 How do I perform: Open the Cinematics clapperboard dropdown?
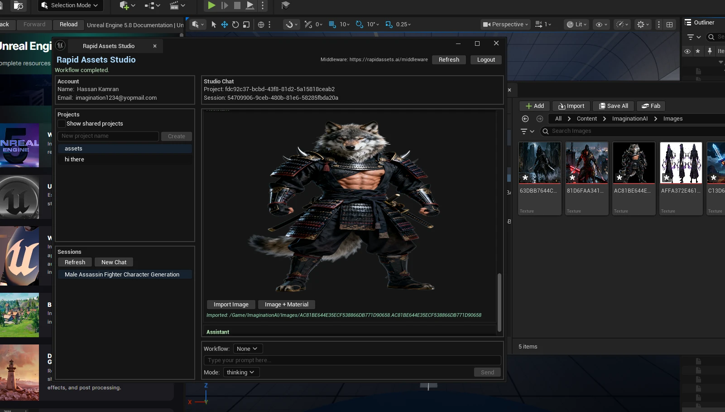point(177,5)
